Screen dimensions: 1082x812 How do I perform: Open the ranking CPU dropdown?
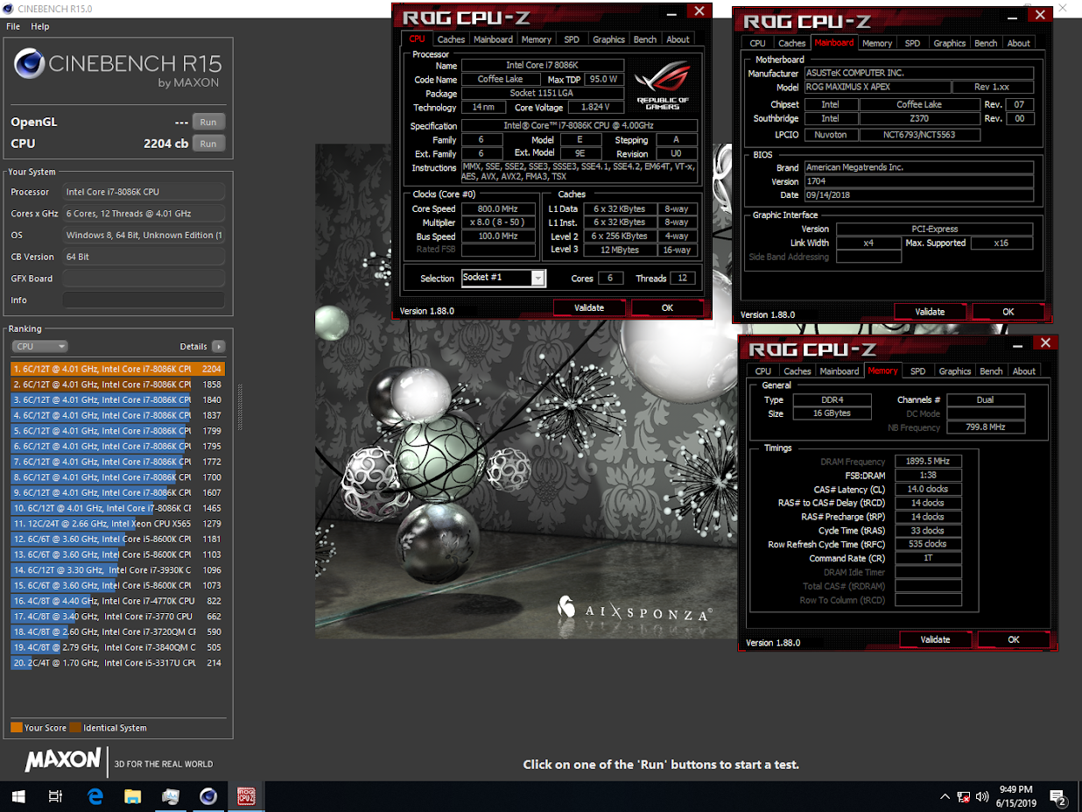39,346
